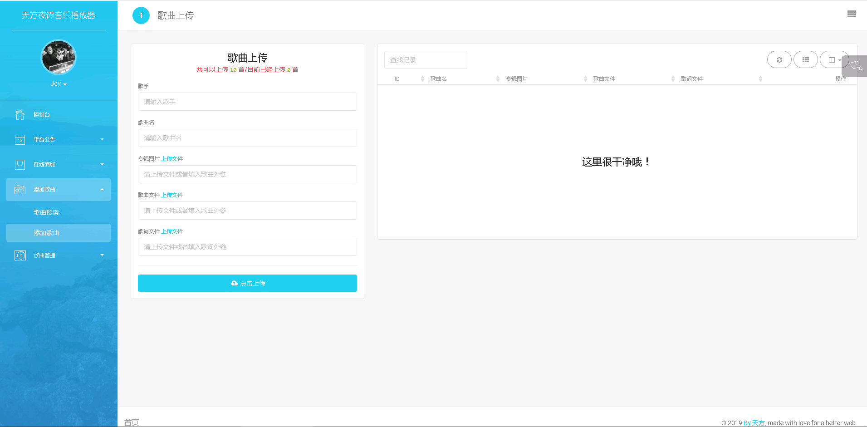Click 上传文件 link next to 歌曲文件
The width and height of the screenshot is (867, 427).
172,195
